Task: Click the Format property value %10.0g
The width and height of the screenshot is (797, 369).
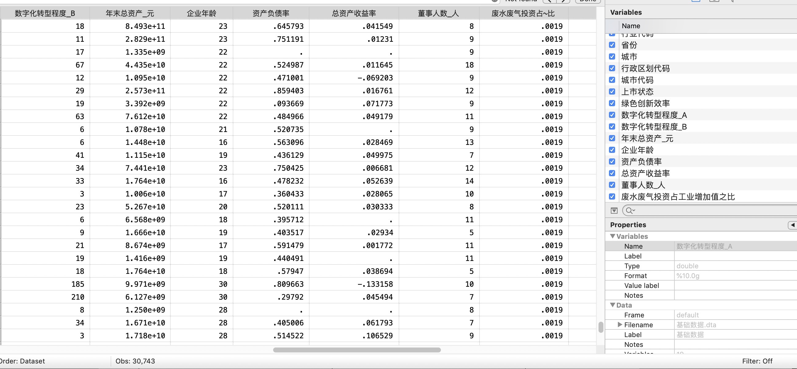Action: (x=688, y=276)
